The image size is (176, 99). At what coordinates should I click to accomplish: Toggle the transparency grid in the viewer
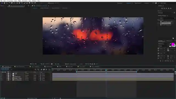(x=68, y=64)
